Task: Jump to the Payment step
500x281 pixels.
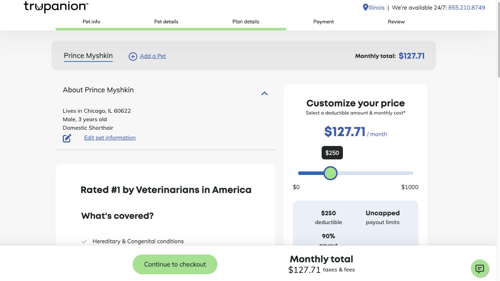Action: [x=323, y=22]
